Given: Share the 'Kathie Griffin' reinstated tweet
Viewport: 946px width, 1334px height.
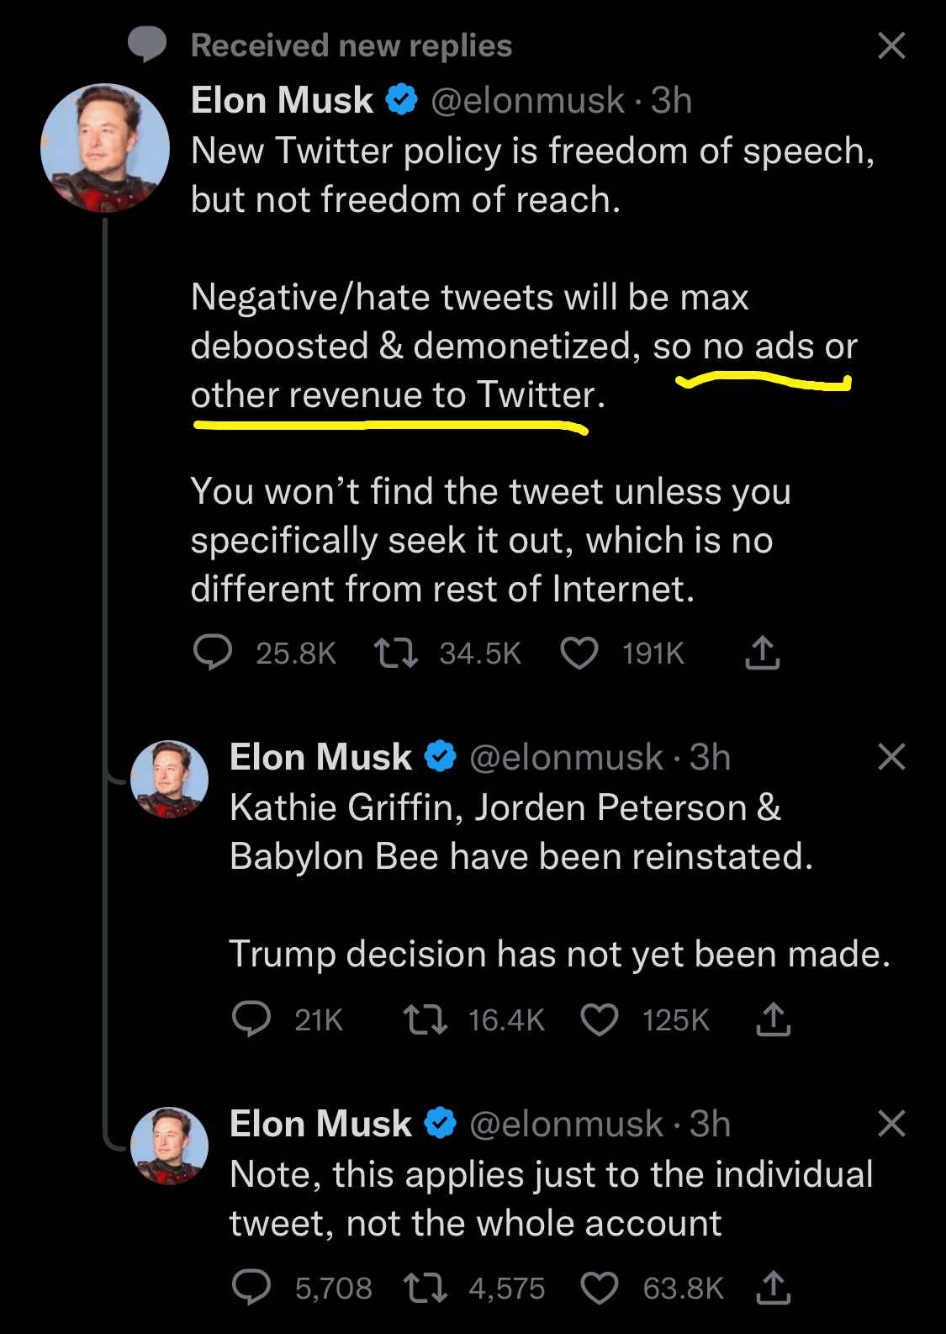Looking at the screenshot, I should (773, 1019).
